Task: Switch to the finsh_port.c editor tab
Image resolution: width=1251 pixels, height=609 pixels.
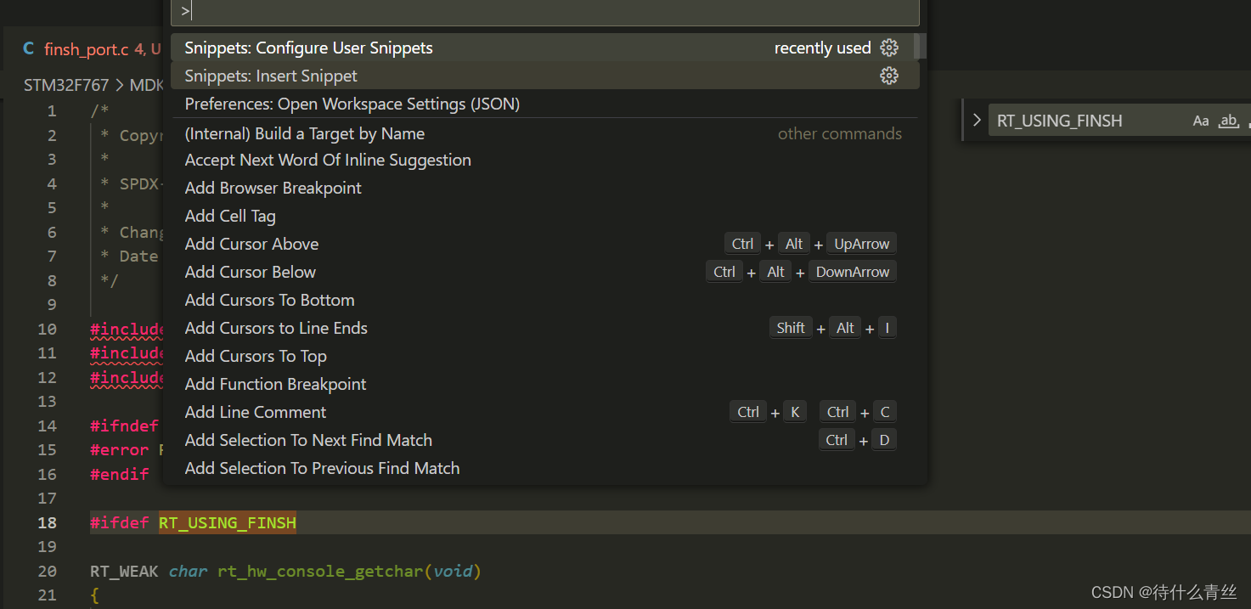Action: [x=85, y=49]
